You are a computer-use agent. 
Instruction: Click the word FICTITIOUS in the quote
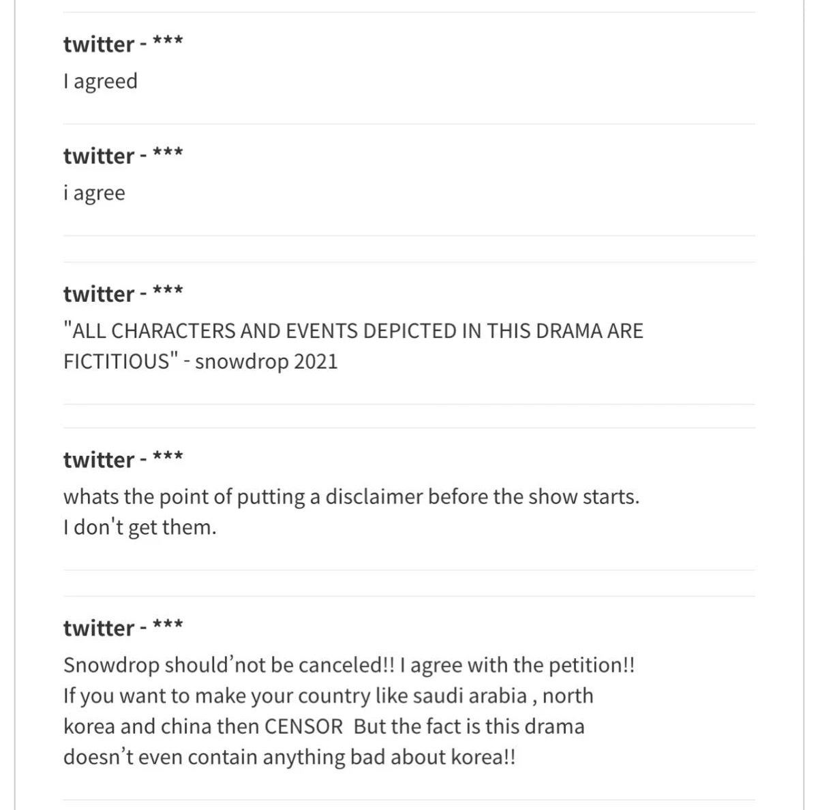point(116,360)
